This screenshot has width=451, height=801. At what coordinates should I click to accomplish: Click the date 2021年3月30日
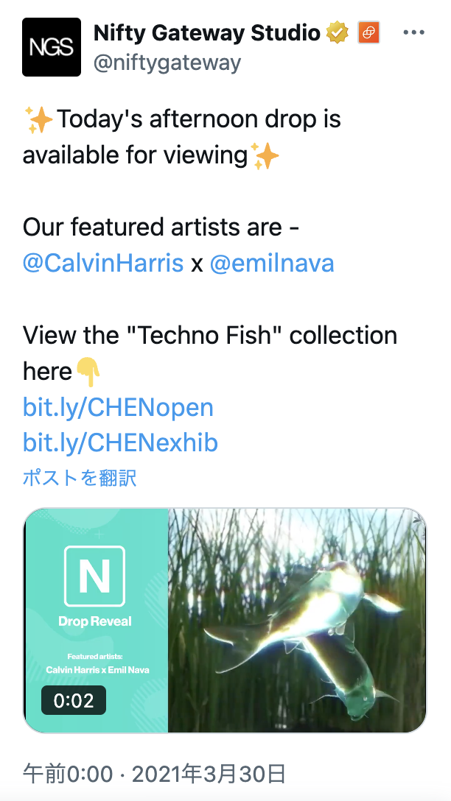click(209, 774)
